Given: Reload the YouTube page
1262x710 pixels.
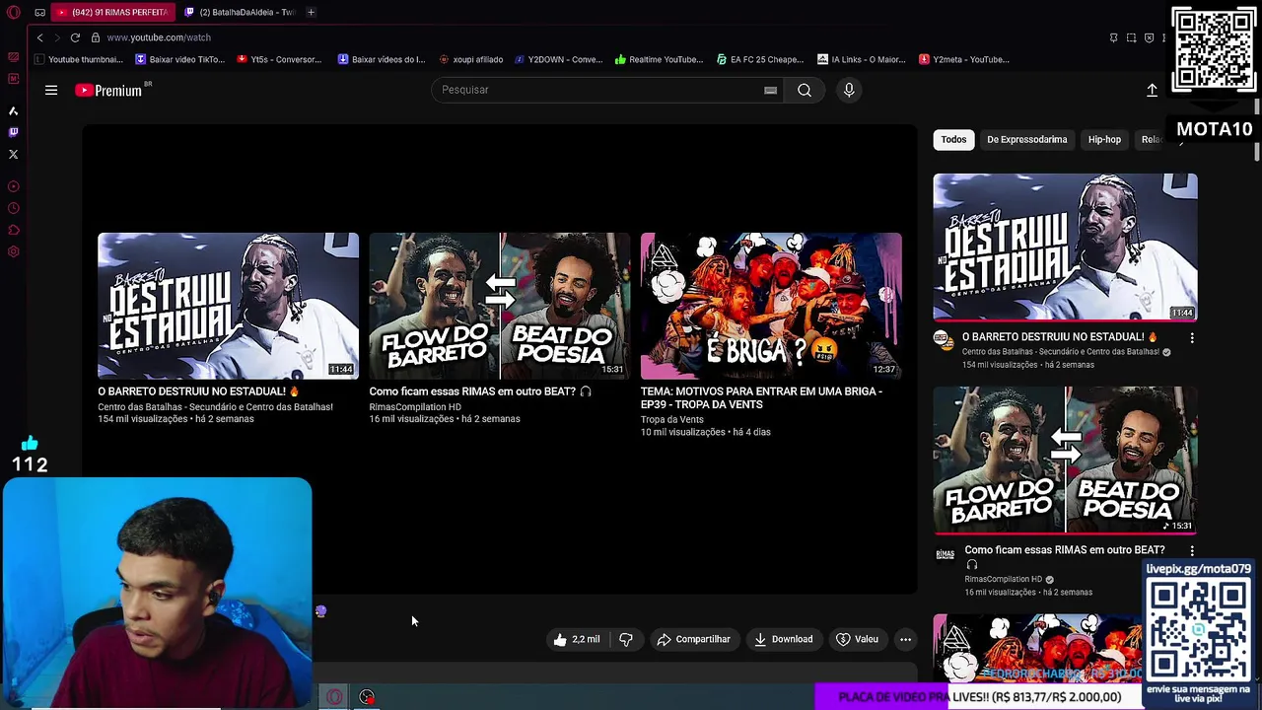Looking at the screenshot, I should click(75, 37).
